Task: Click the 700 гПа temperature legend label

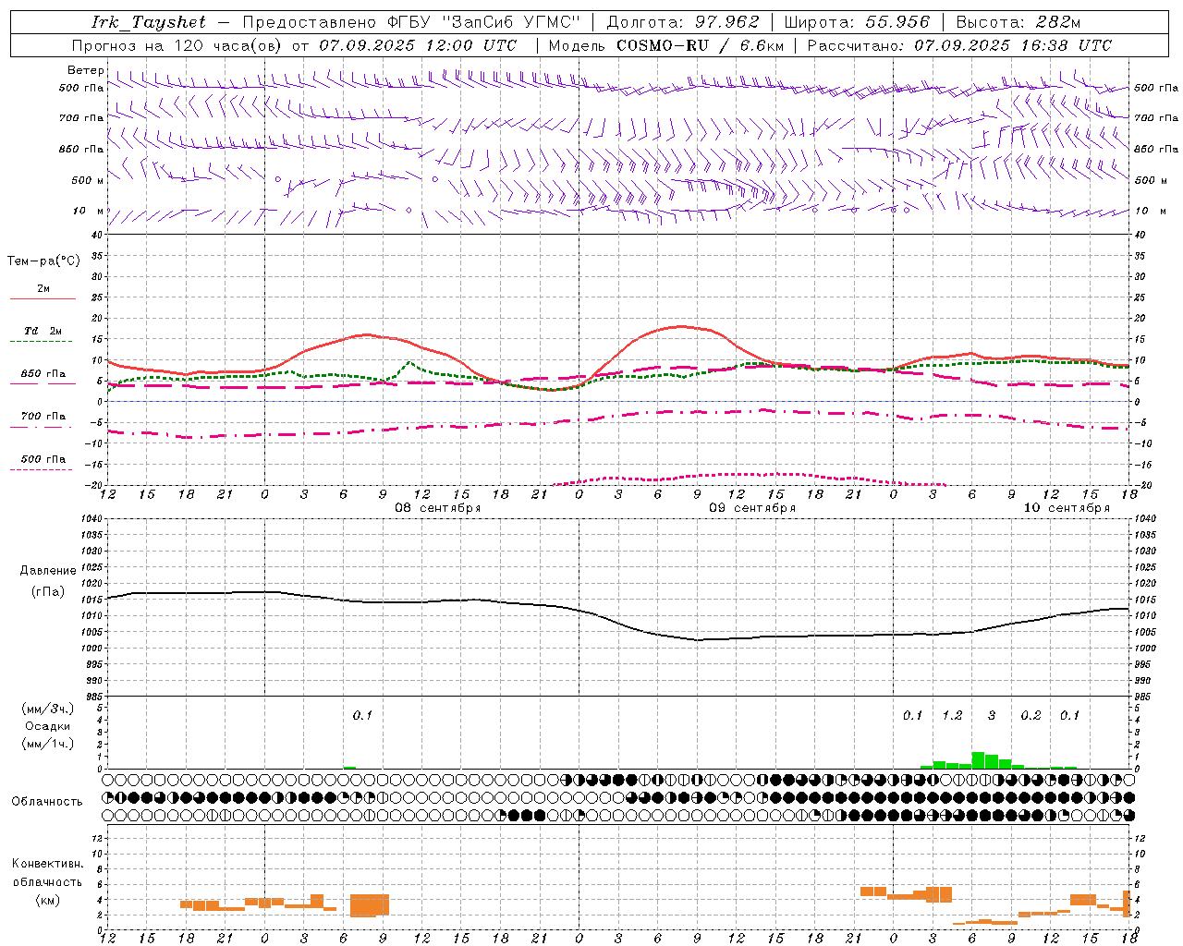Action: 43,417
